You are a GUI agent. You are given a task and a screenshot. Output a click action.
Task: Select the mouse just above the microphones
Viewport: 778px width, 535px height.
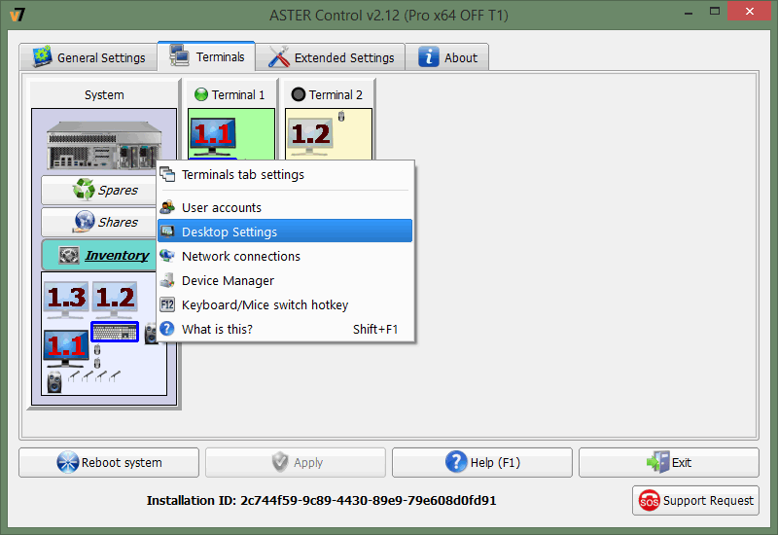coord(97,363)
